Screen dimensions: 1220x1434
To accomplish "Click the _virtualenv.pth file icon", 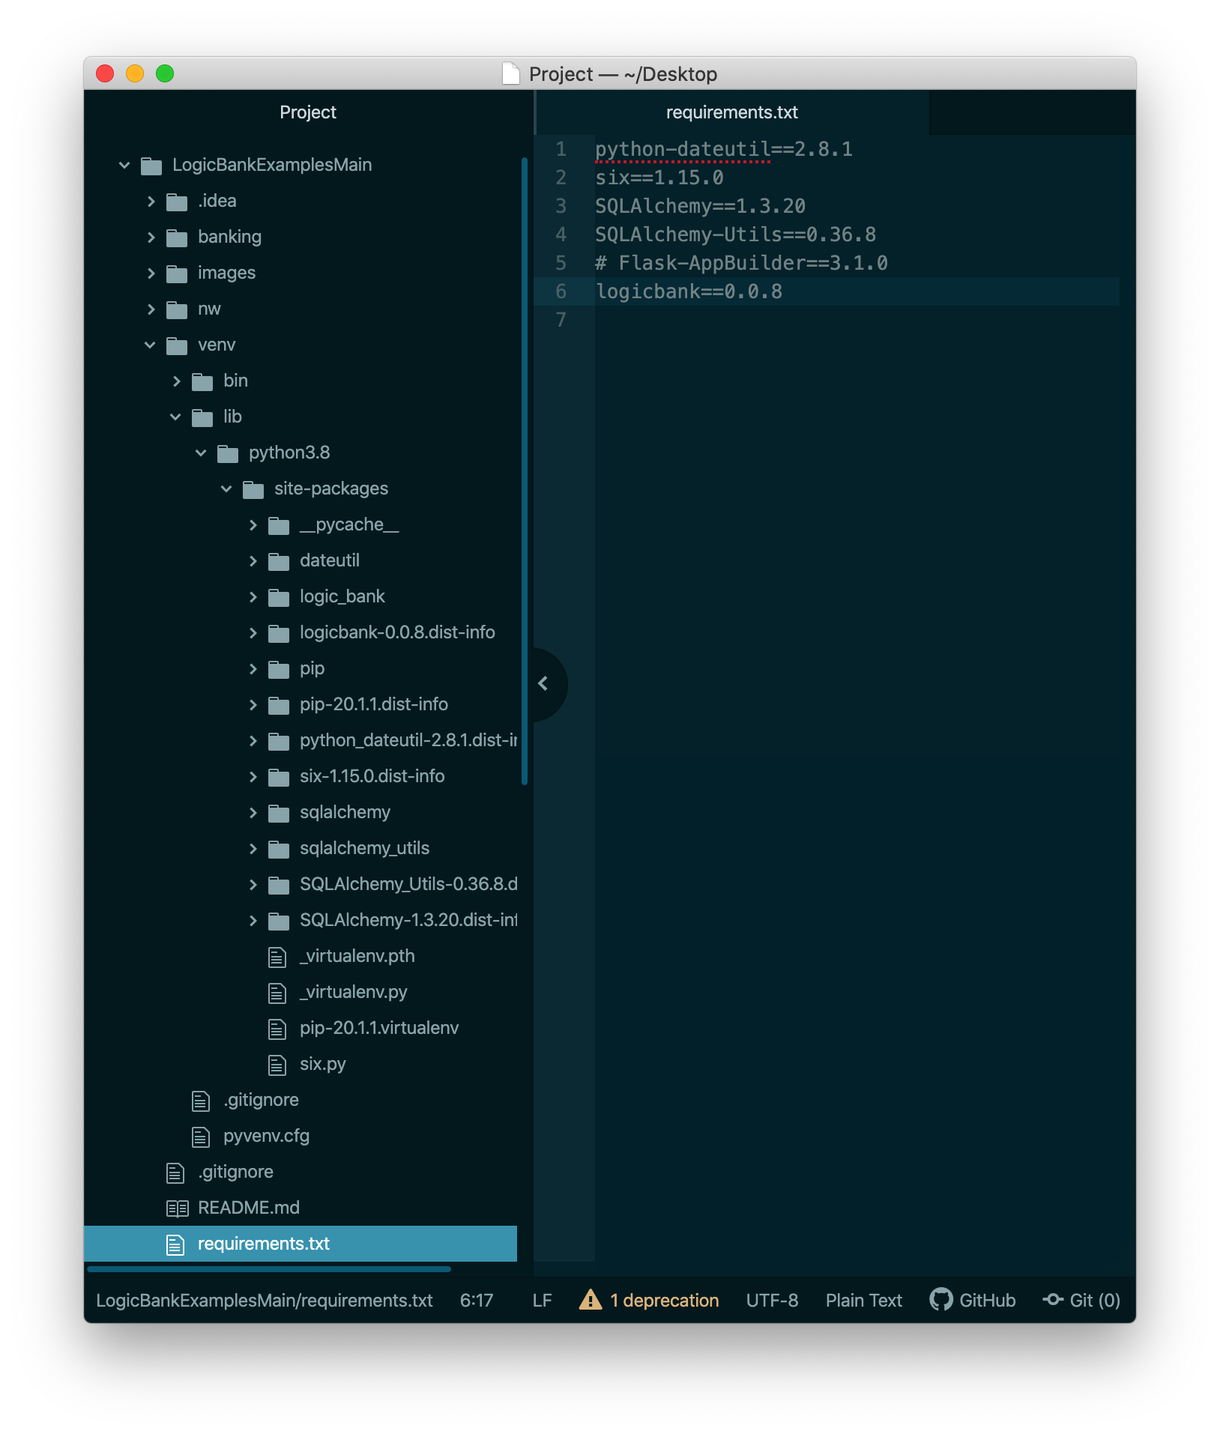I will point(277,957).
